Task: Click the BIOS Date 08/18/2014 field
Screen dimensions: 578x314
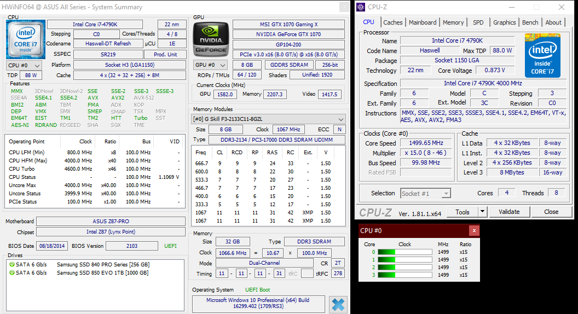Action: pyautogui.click(x=52, y=246)
